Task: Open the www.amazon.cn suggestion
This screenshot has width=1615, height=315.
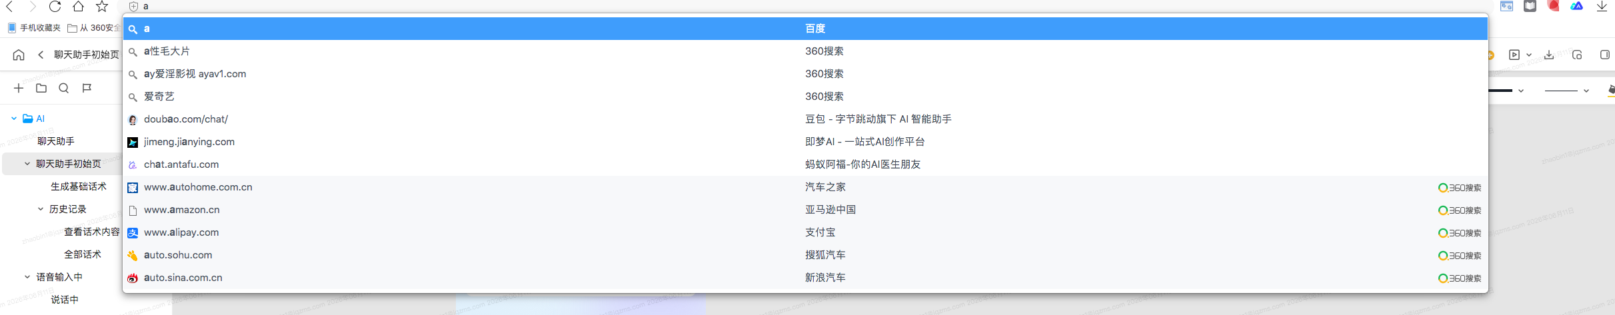Action: tap(805, 210)
